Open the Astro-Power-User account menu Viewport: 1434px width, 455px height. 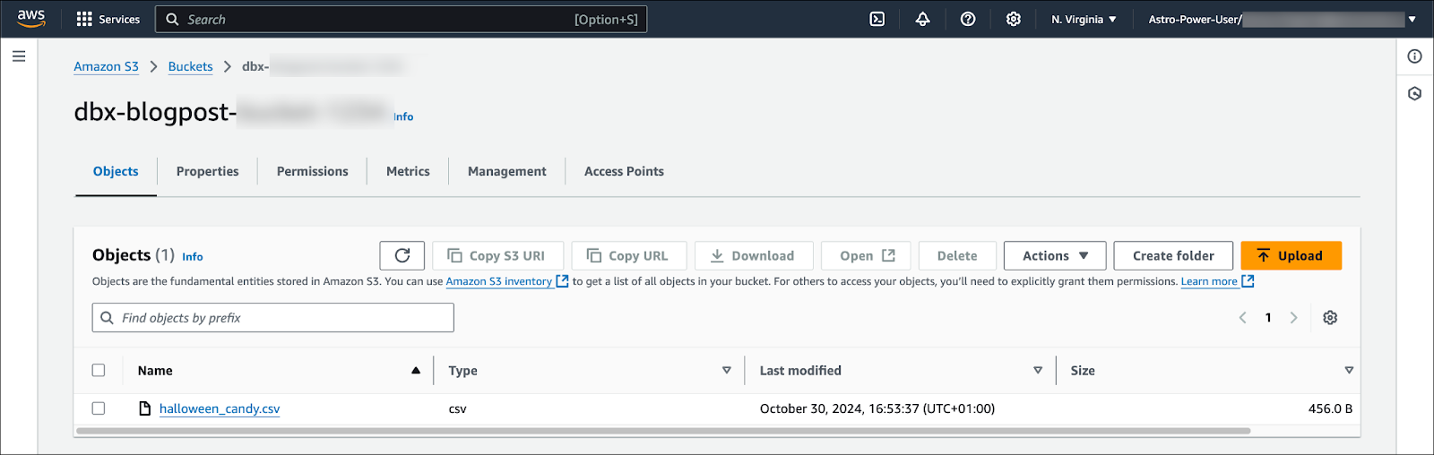tap(1282, 19)
